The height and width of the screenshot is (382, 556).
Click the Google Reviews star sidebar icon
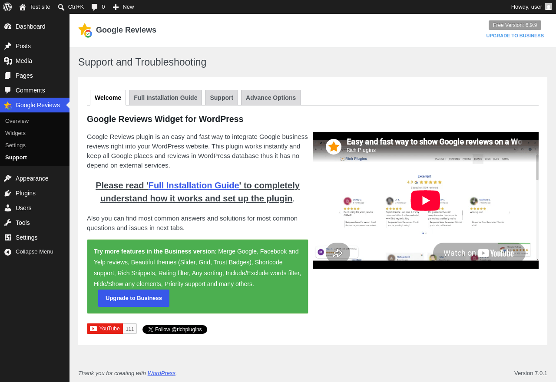[x=8, y=105]
